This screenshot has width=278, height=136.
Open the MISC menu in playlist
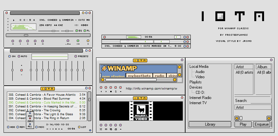coord(40,127)
